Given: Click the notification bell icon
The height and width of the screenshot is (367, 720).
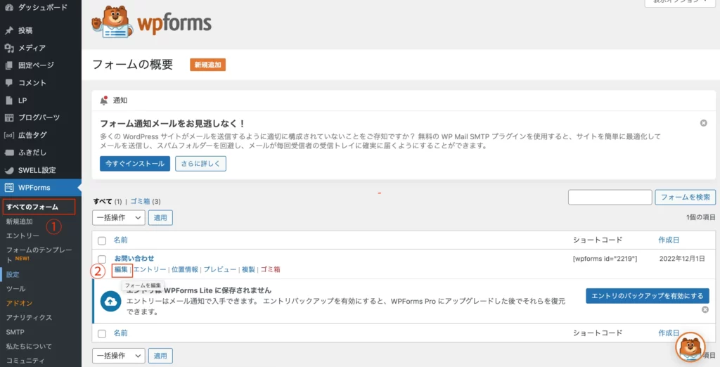Looking at the screenshot, I should pos(104,100).
